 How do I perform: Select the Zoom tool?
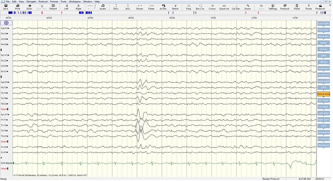coord(247,7)
